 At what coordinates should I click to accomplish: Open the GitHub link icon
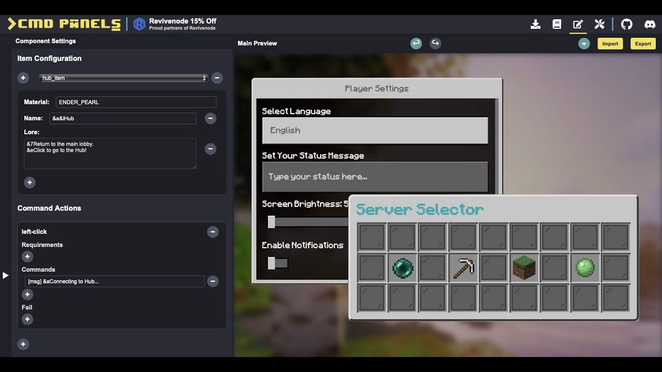(x=626, y=24)
